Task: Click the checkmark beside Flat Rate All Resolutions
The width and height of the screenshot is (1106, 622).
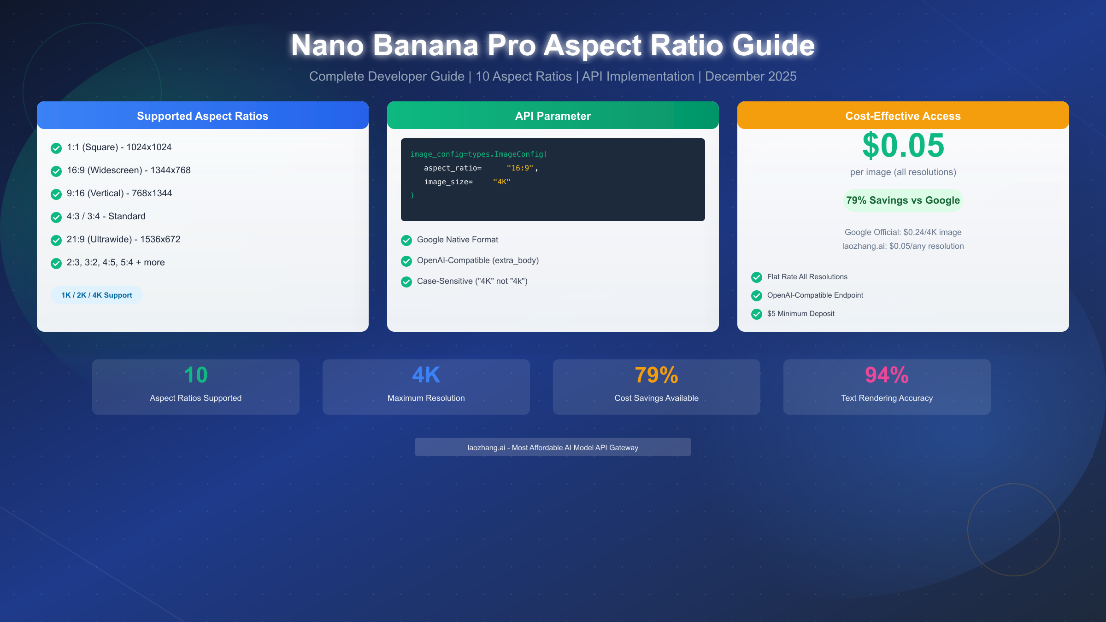Action: tap(757, 277)
